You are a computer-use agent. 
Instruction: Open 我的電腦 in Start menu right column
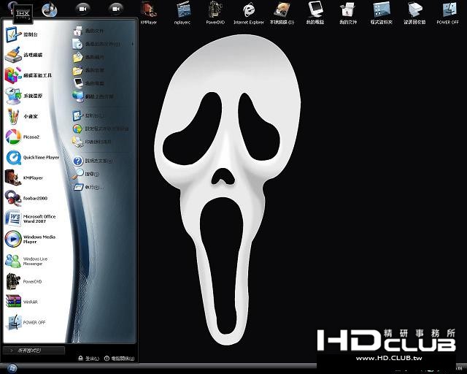tap(88, 83)
